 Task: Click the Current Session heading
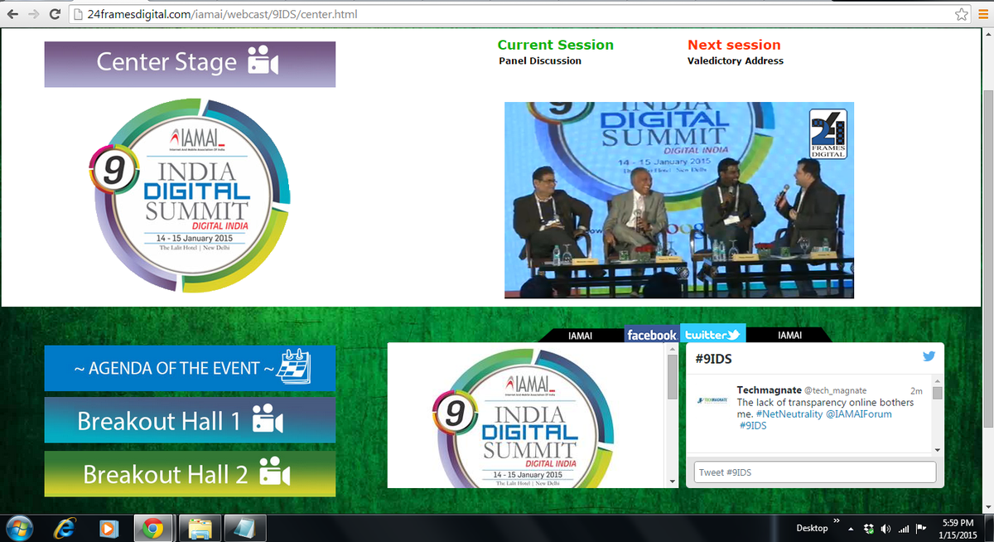coord(556,45)
